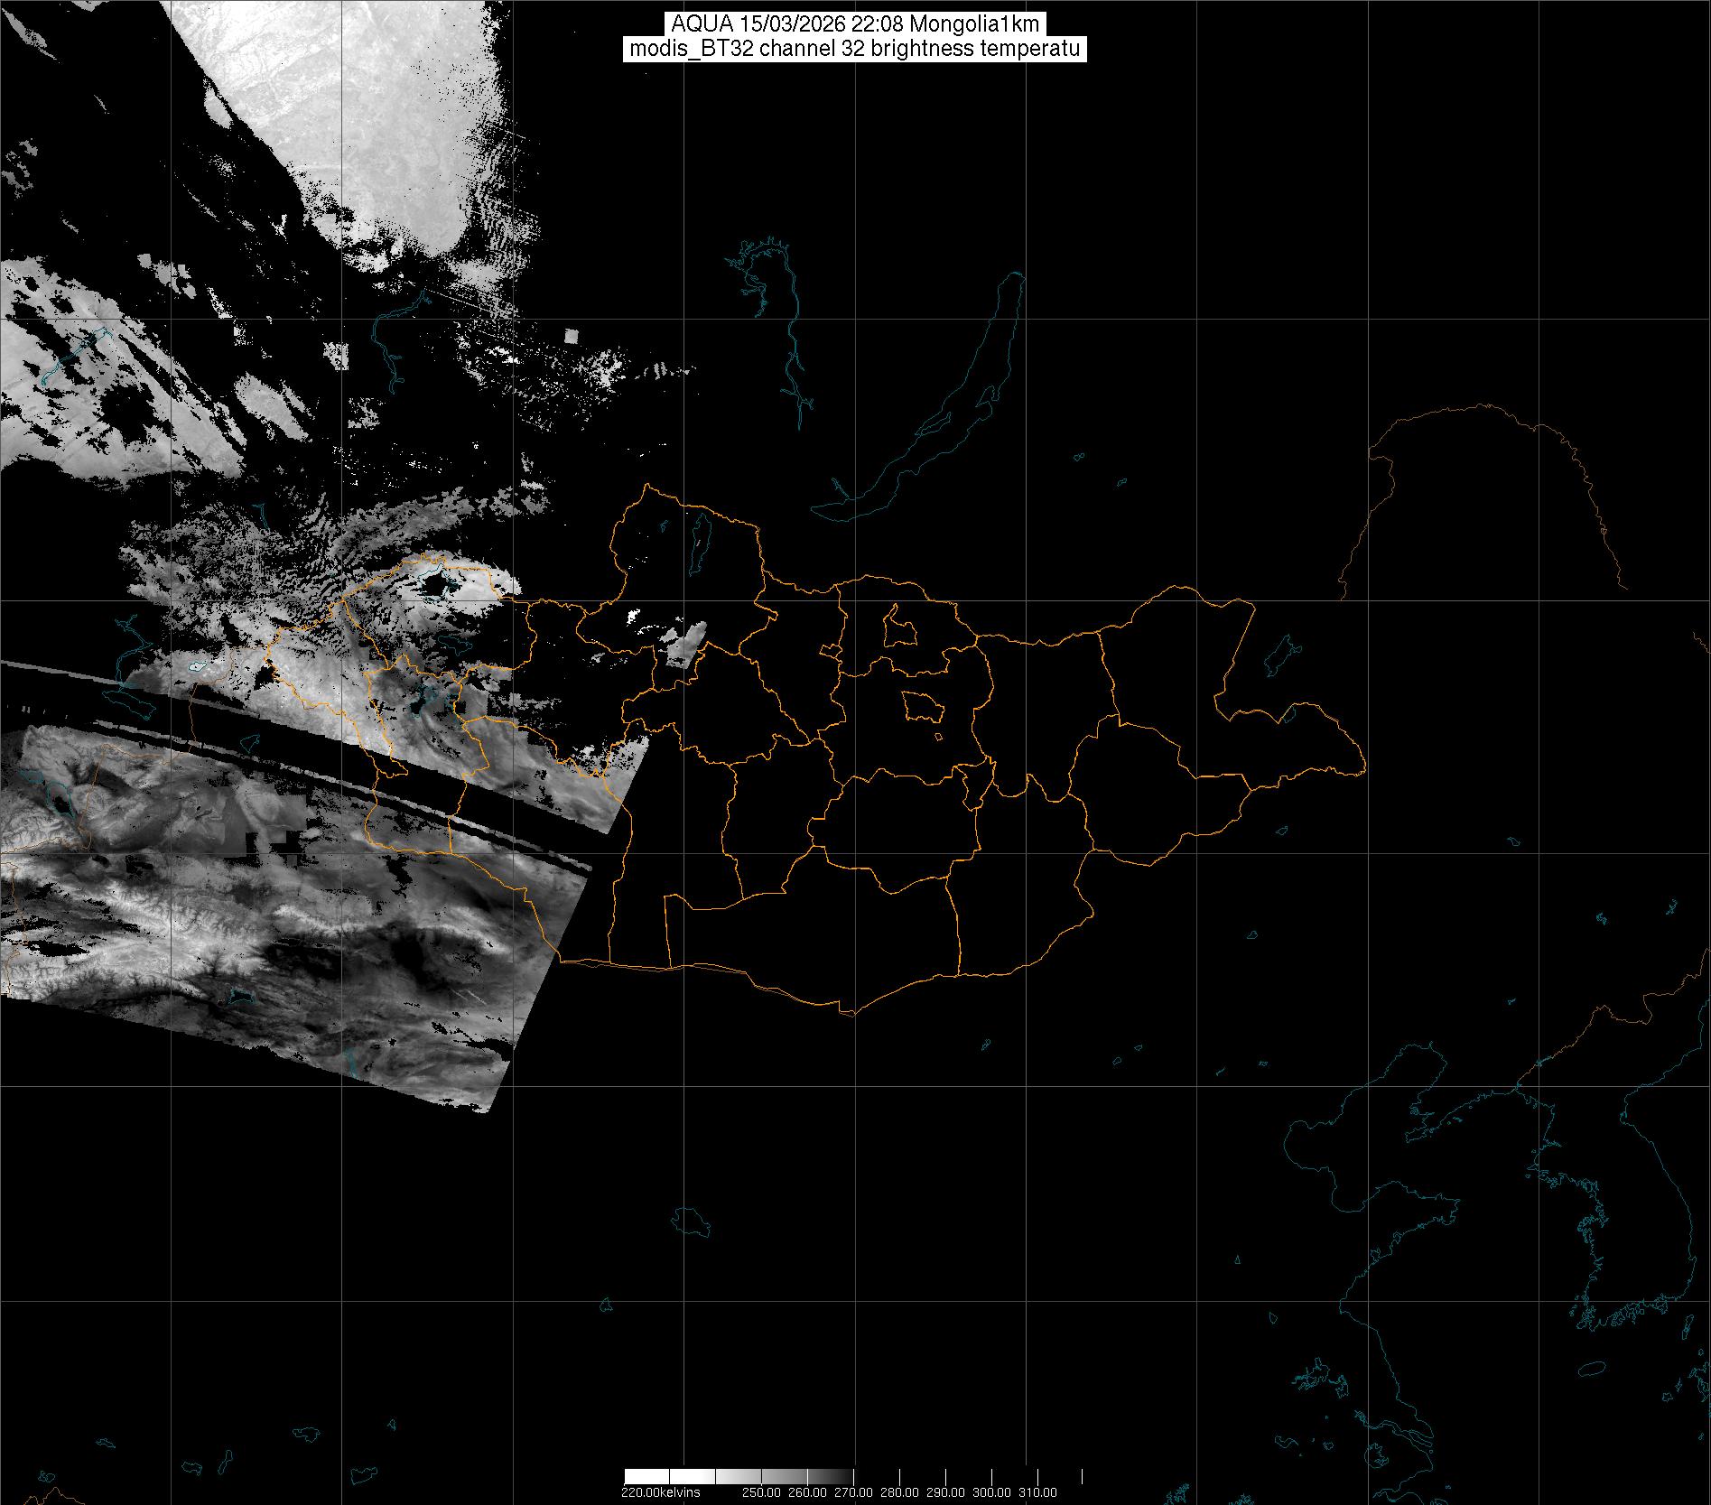Click the AQUA 15/03/2026 22:08 title line
The height and width of the screenshot is (1505, 1711).
pos(854,24)
